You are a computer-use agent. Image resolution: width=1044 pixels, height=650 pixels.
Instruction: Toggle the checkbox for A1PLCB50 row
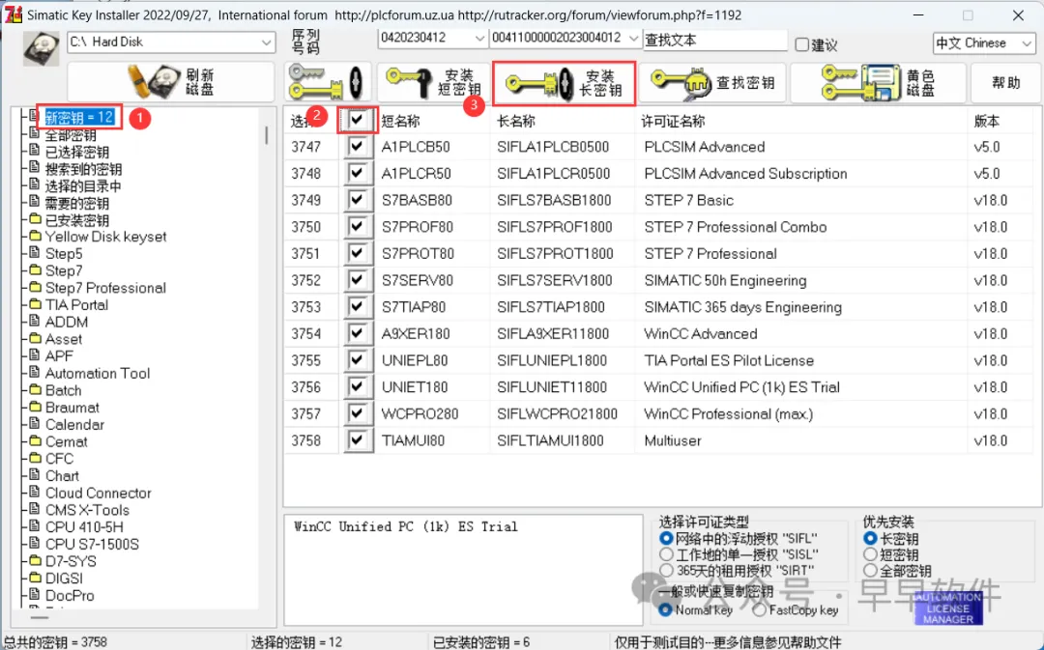point(358,147)
